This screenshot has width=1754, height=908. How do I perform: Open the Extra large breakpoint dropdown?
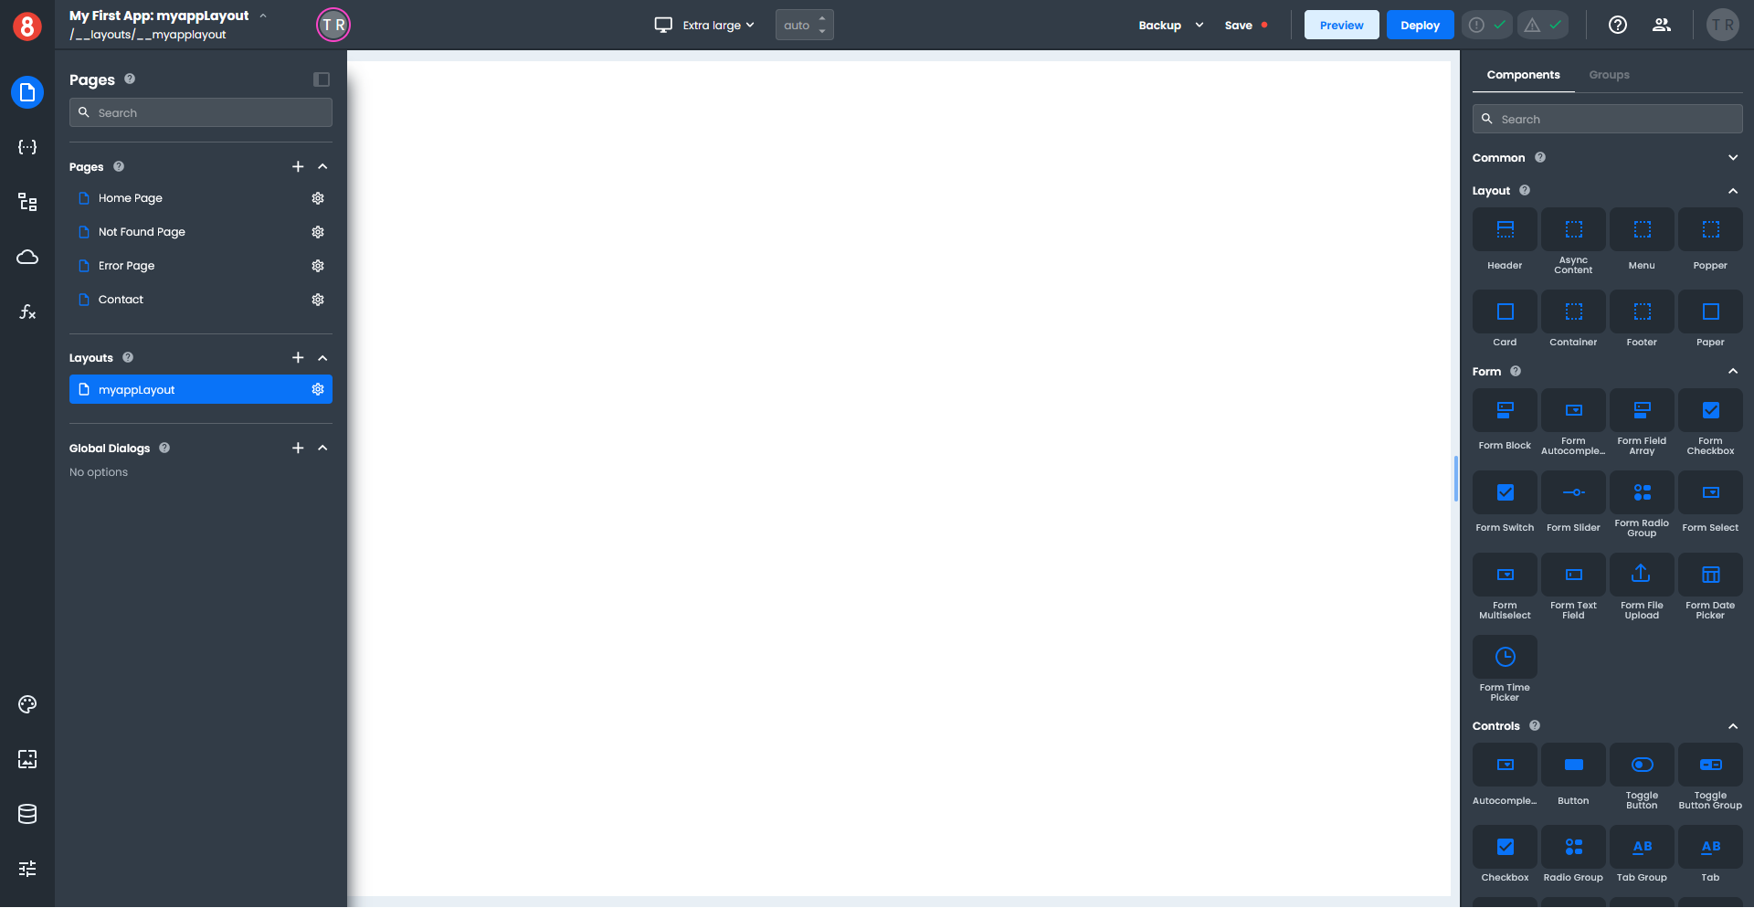(704, 26)
